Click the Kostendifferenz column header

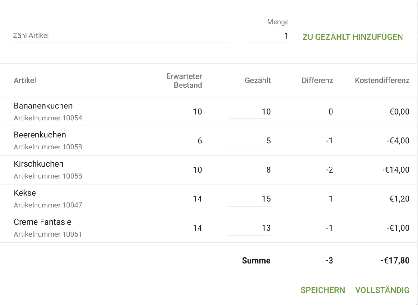382,80
